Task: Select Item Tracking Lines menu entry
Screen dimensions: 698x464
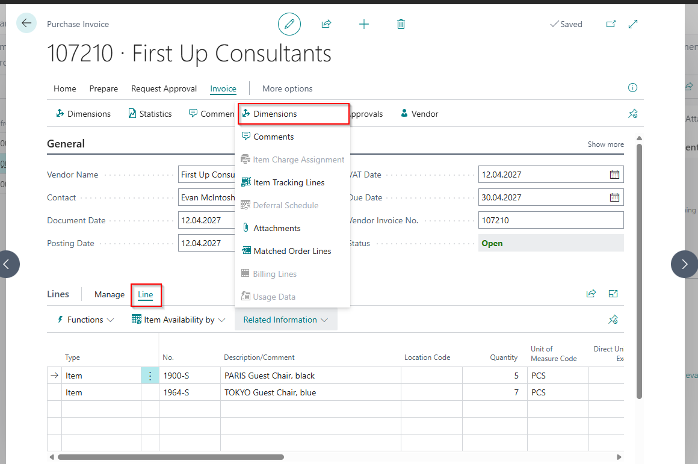Action: click(292, 182)
